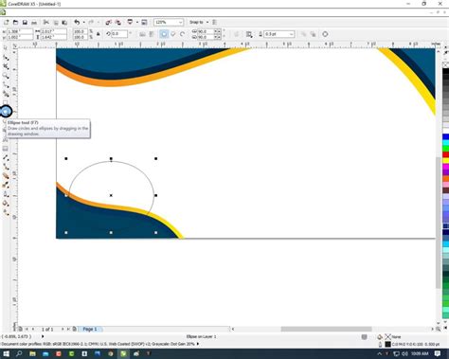Screen dimensions: 449x359
Task: Select the Crop tool in toolbox
Action: (6, 66)
